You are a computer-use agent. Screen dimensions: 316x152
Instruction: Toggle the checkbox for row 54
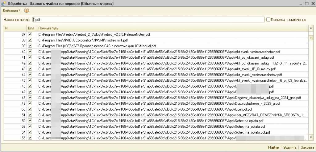(30, 132)
